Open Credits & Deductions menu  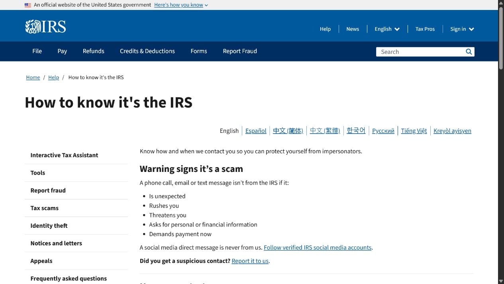pos(147,51)
